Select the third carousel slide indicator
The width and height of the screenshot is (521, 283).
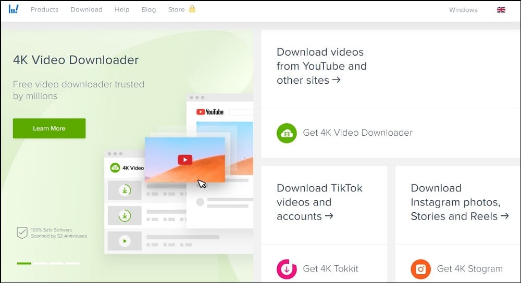click(x=56, y=263)
